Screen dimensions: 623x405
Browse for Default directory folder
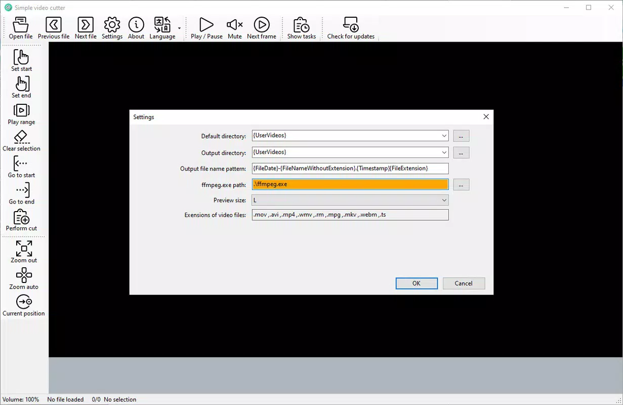coord(461,136)
